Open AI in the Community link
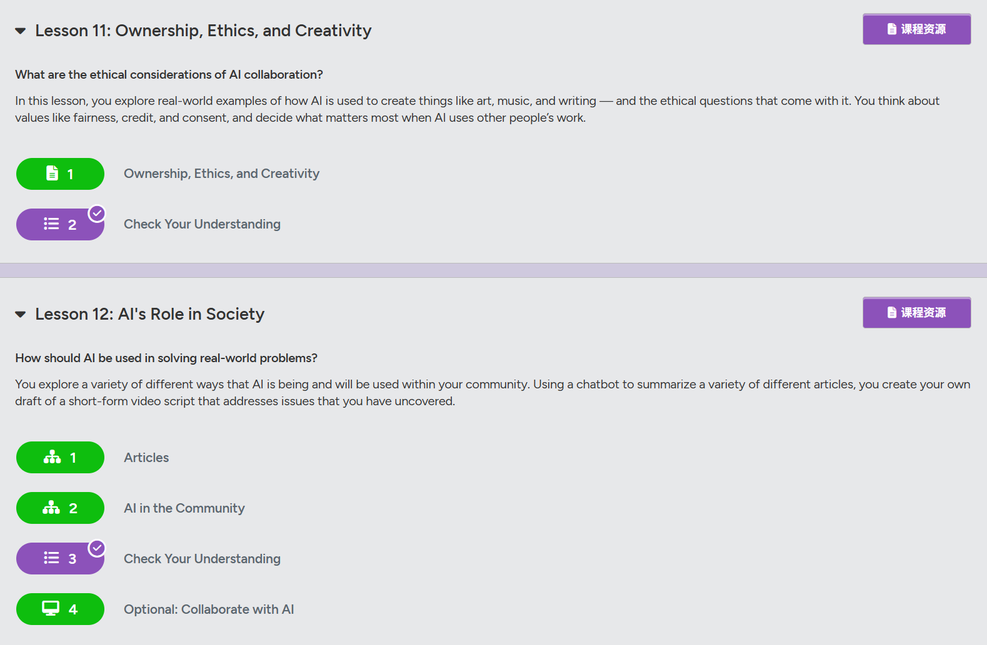987x645 pixels. pos(184,508)
